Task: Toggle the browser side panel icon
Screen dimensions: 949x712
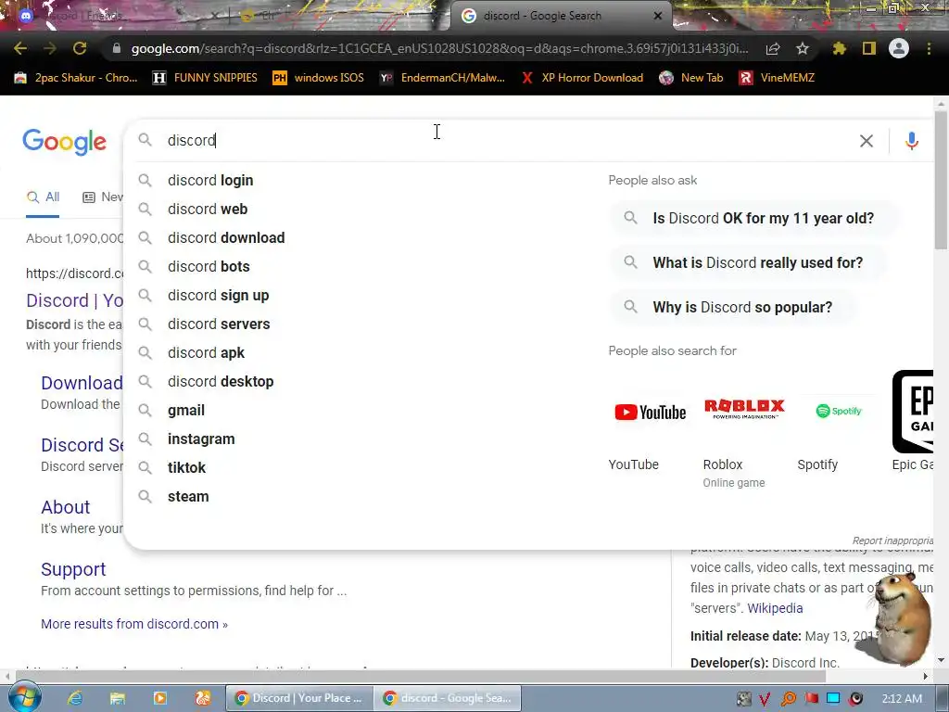Action: click(869, 48)
